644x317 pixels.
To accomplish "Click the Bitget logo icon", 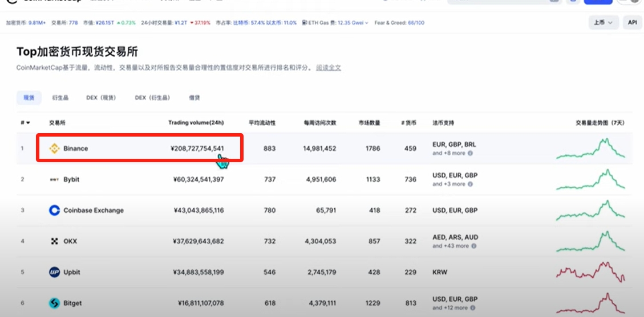I will [x=54, y=303].
